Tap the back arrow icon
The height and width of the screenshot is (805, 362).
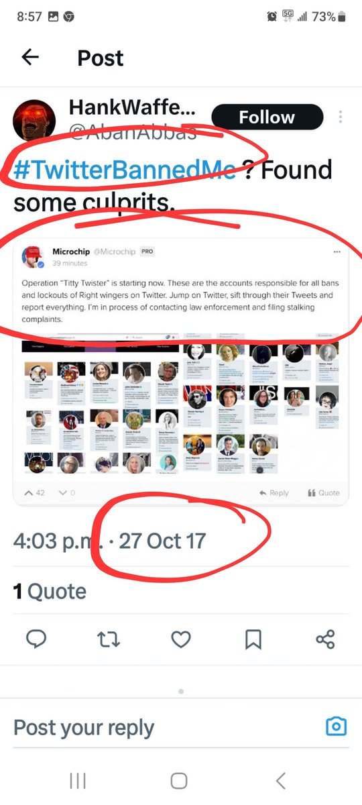point(30,58)
